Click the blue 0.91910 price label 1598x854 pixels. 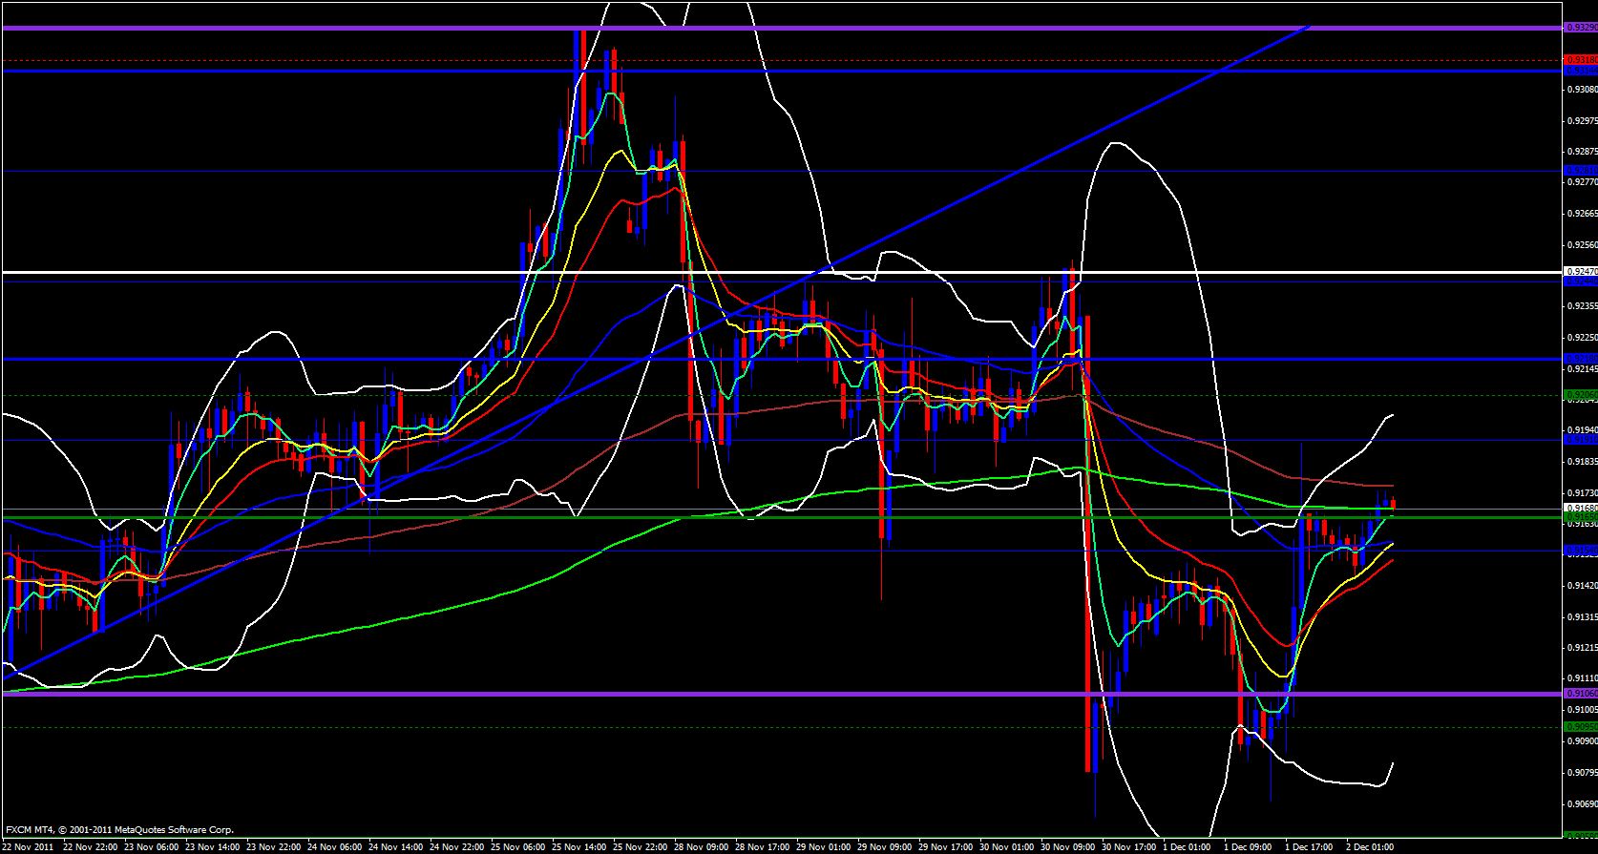[x=1580, y=439]
